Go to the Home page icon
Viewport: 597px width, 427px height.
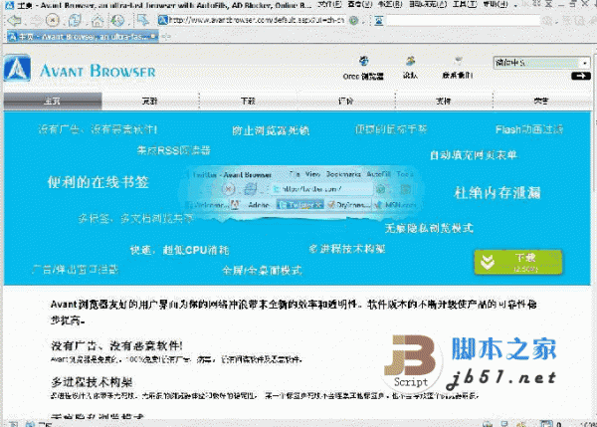98,20
